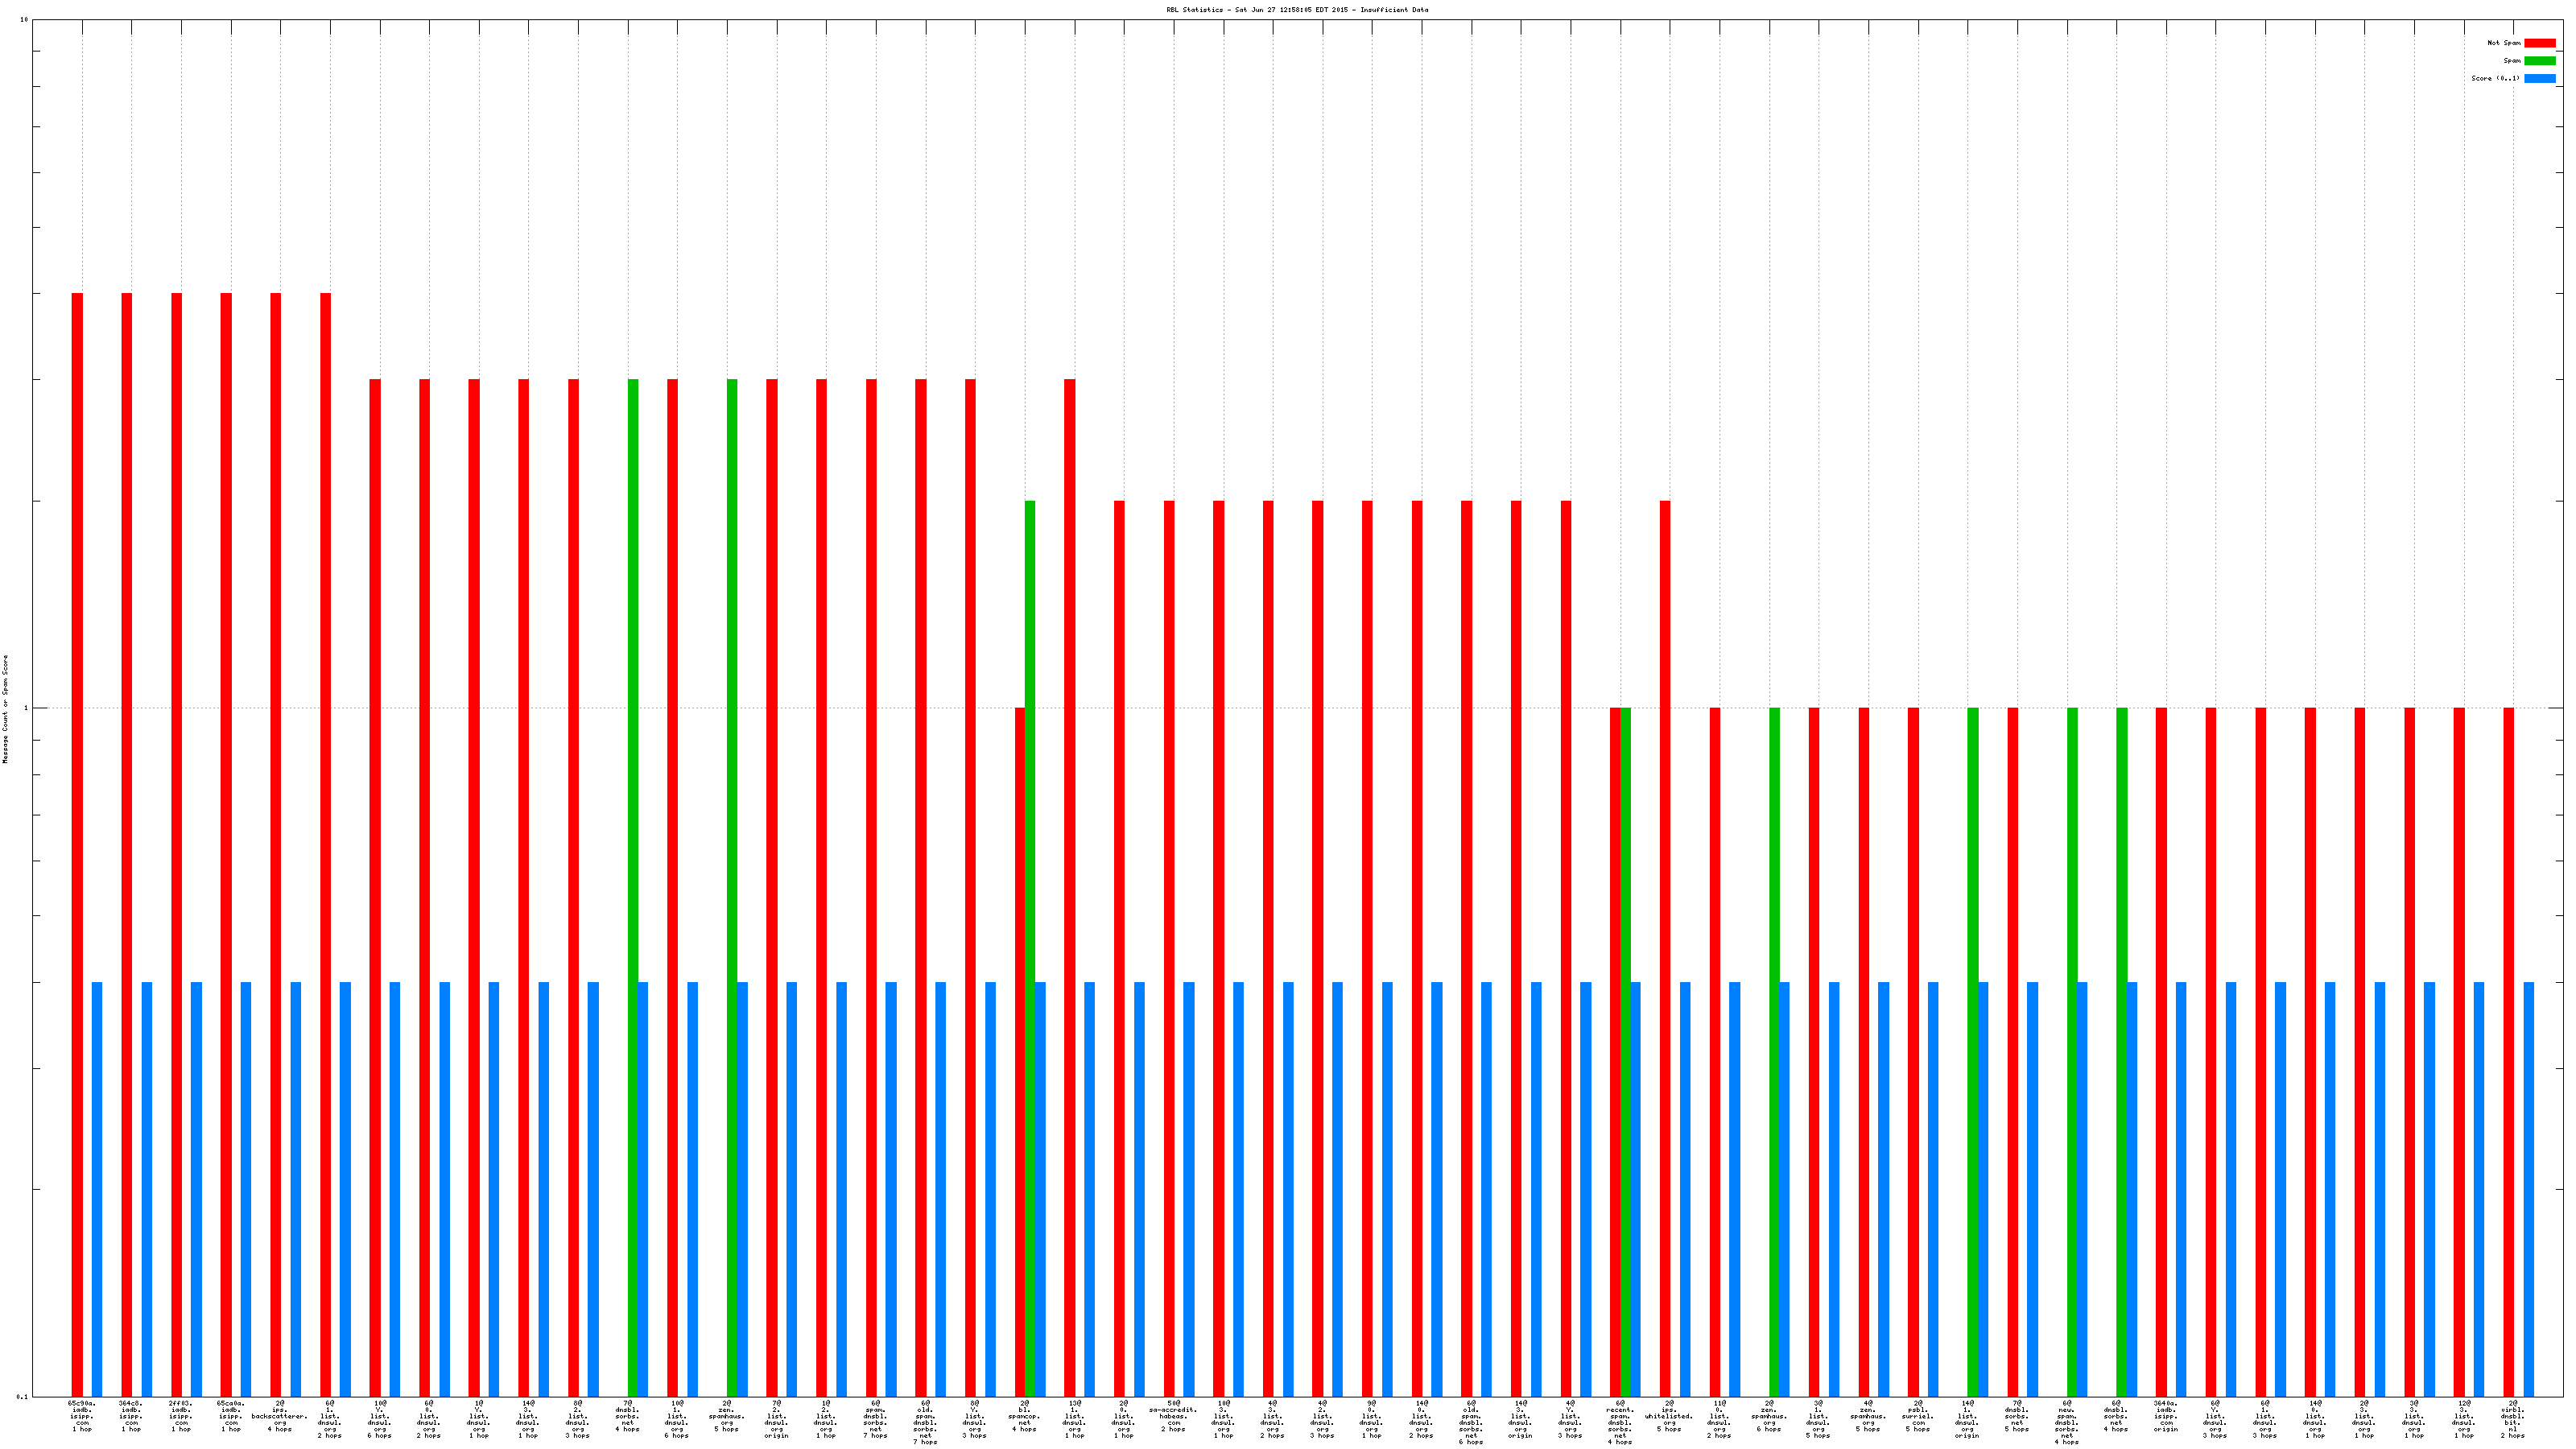Screen dimensions: 2576x1449
Task: Click the bl.spamcop.net 4 hops label
Action: (x=1024, y=1416)
